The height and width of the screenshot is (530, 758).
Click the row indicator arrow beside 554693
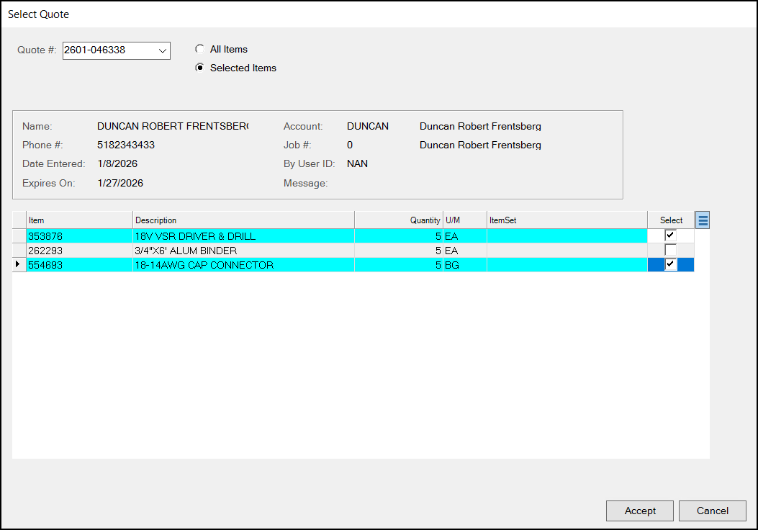click(x=18, y=264)
